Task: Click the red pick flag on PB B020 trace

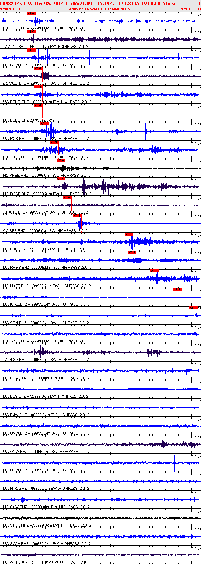Action: click(x=32, y=13)
